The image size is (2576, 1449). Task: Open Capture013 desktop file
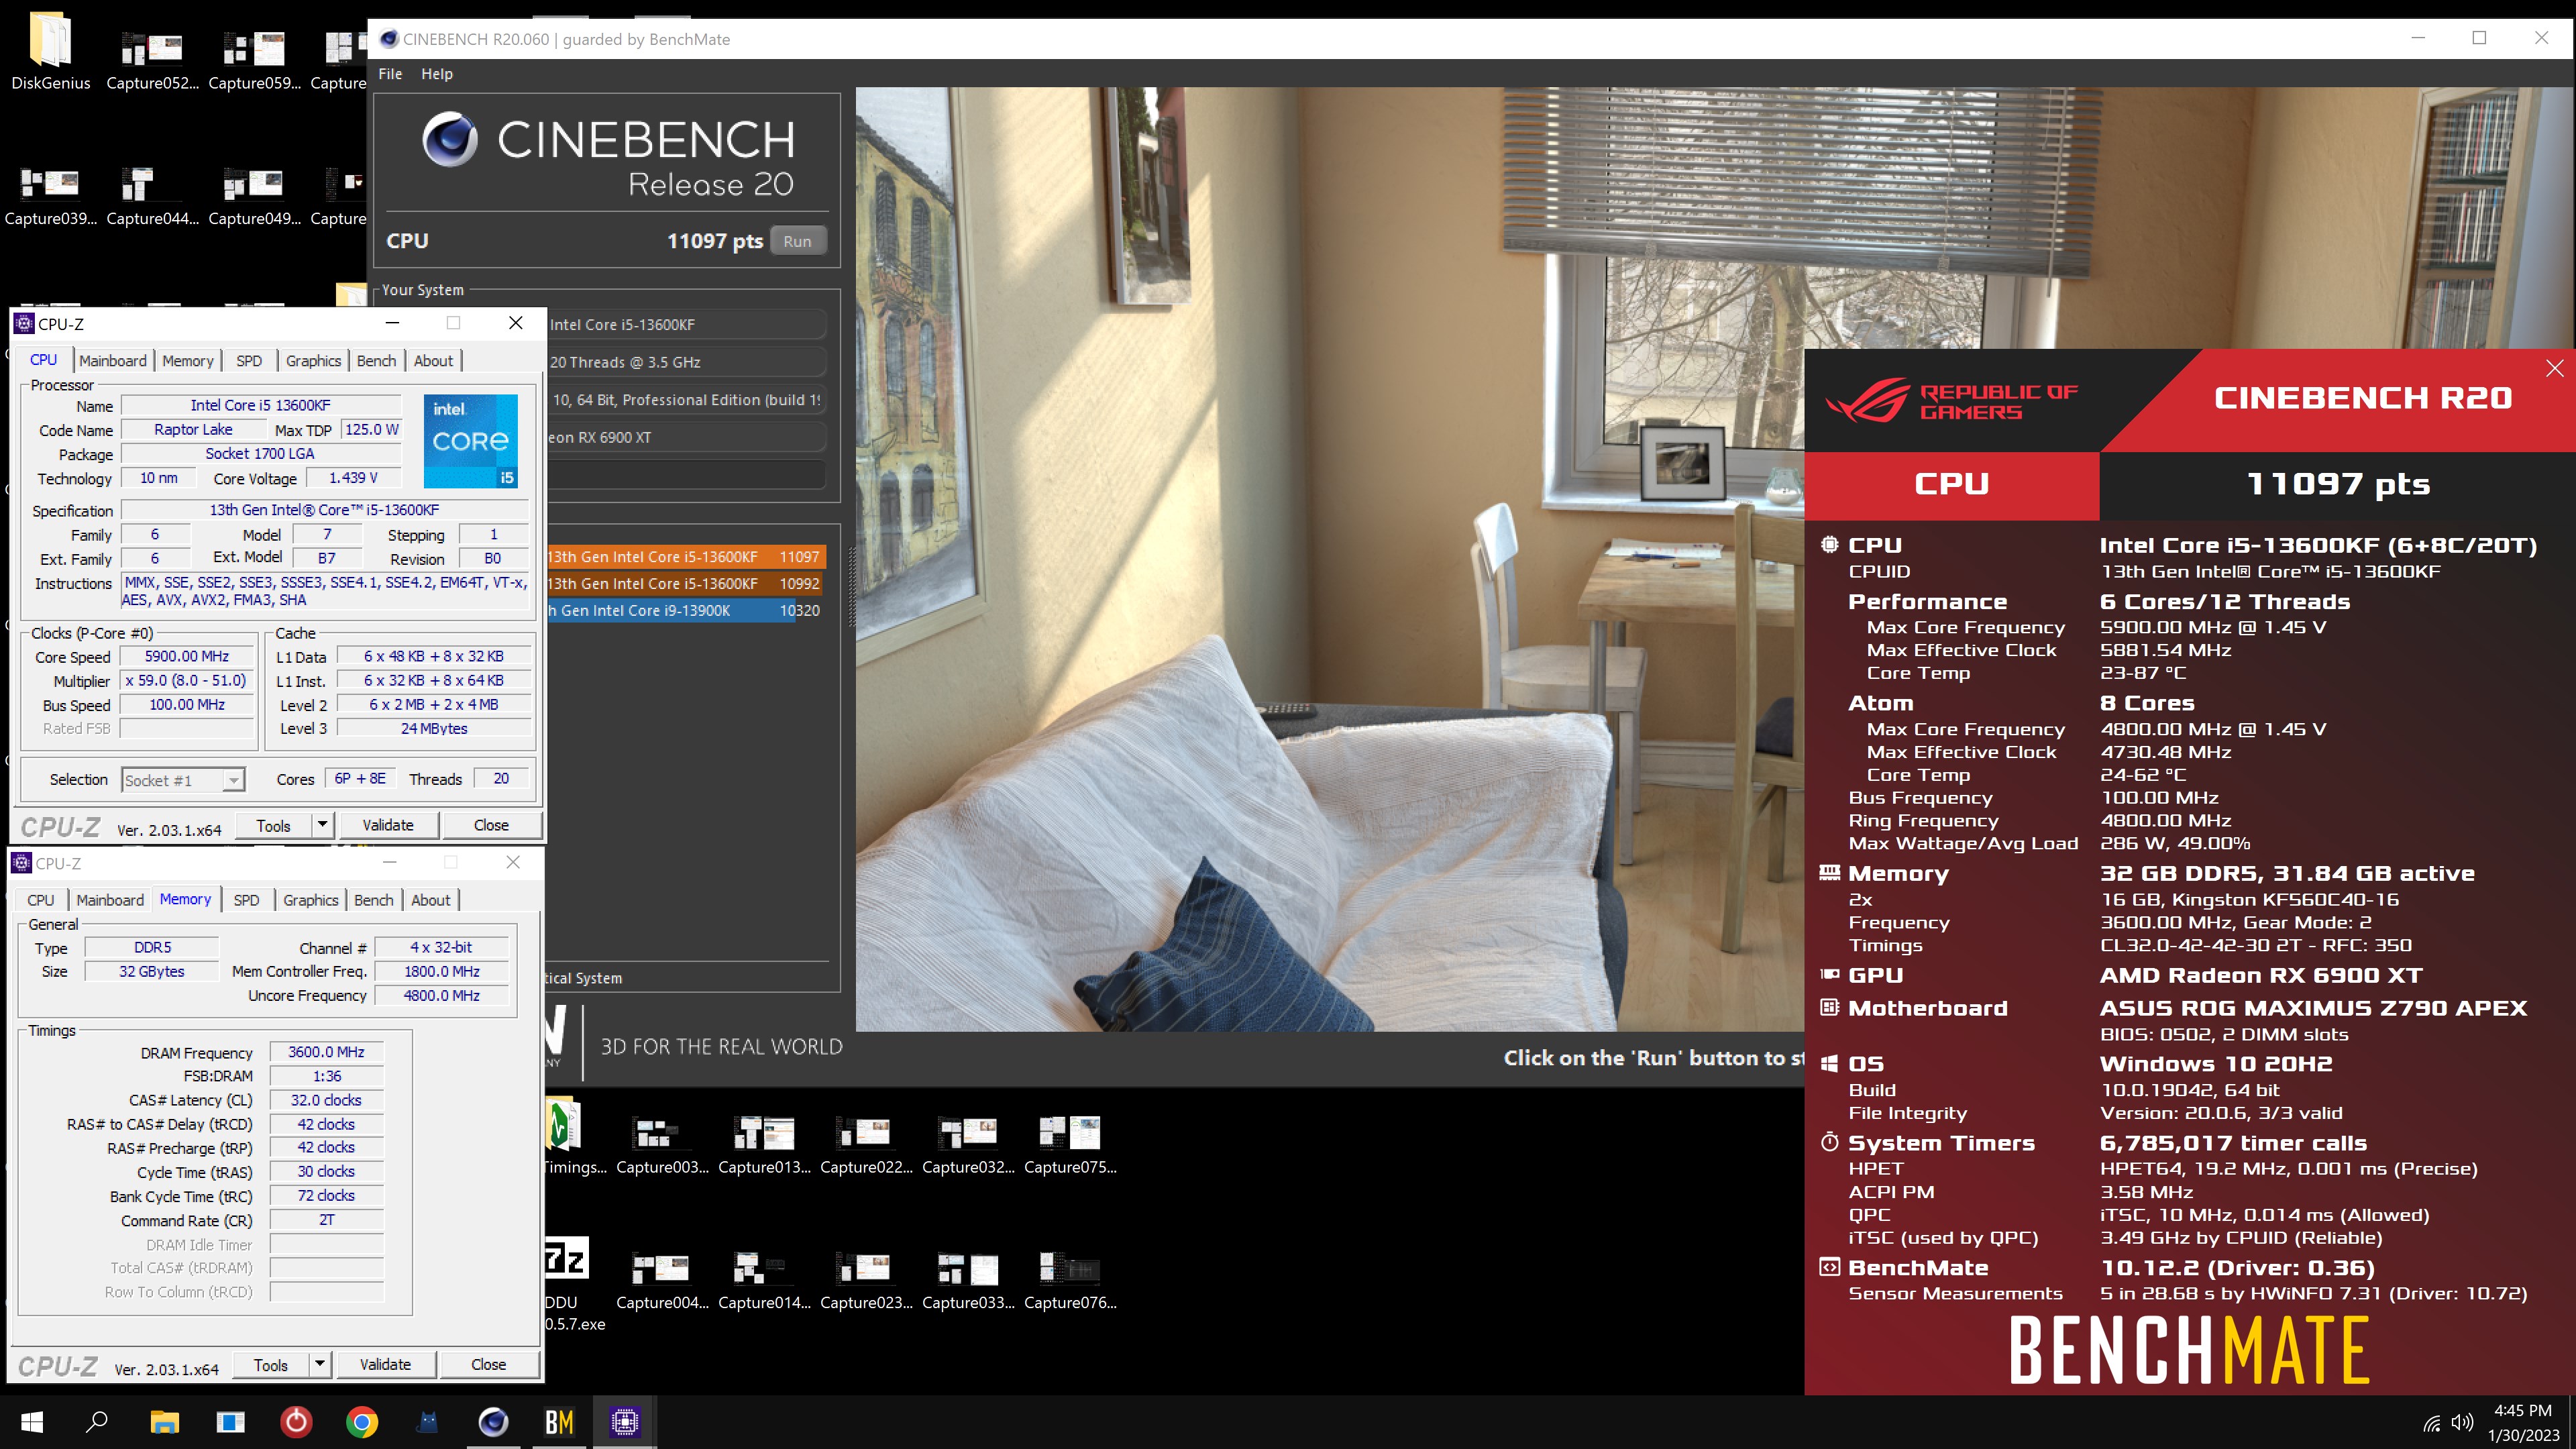[764, 1146]
